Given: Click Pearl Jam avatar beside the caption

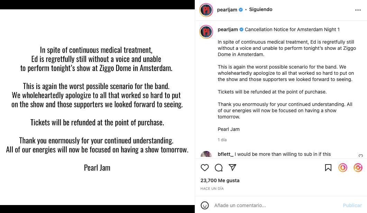Looking at the screenshot, I should (x=206, y=32).
